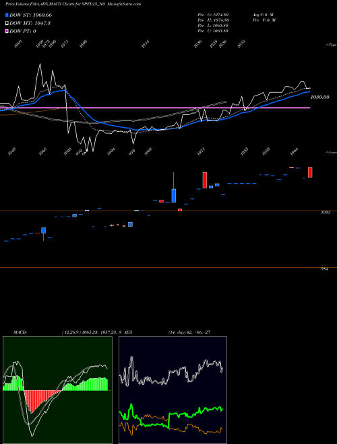Click the last red candlestick
Screen dimensions: 337x444
coord(310,172)
